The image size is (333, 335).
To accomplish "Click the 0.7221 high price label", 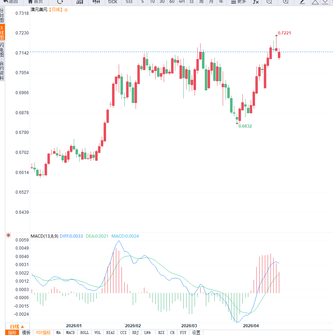I will click(x=284, y=33).
